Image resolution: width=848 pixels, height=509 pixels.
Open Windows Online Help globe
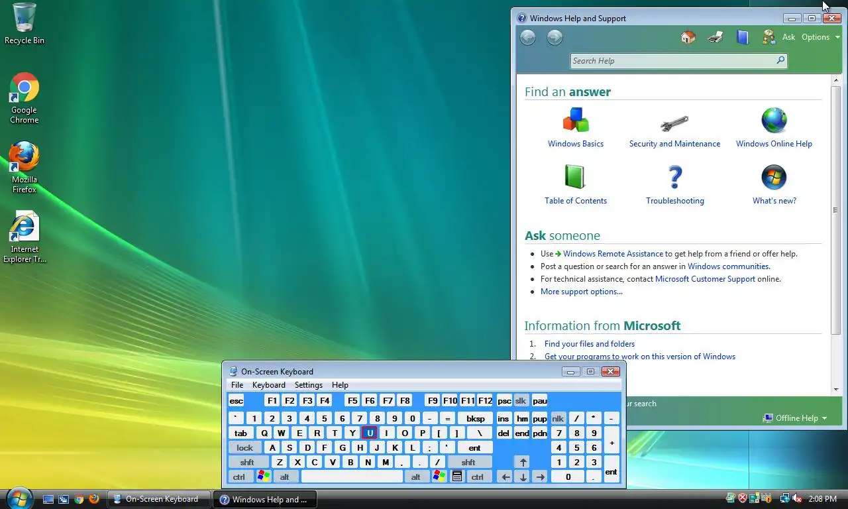tap(774, 128)
